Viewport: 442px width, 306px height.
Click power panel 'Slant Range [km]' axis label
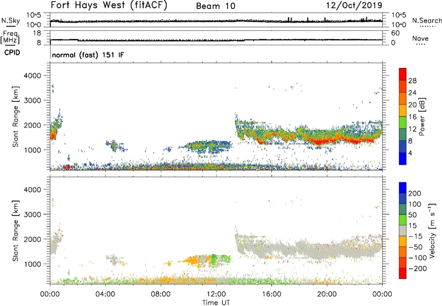coord(15,117)
